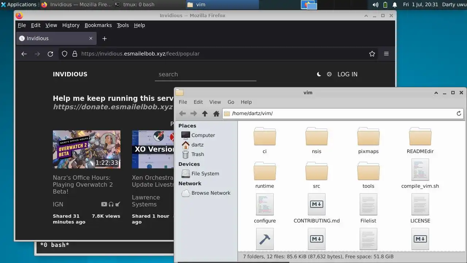Click the file manager path field
The image size is (467, 263).
coord(343,114)
